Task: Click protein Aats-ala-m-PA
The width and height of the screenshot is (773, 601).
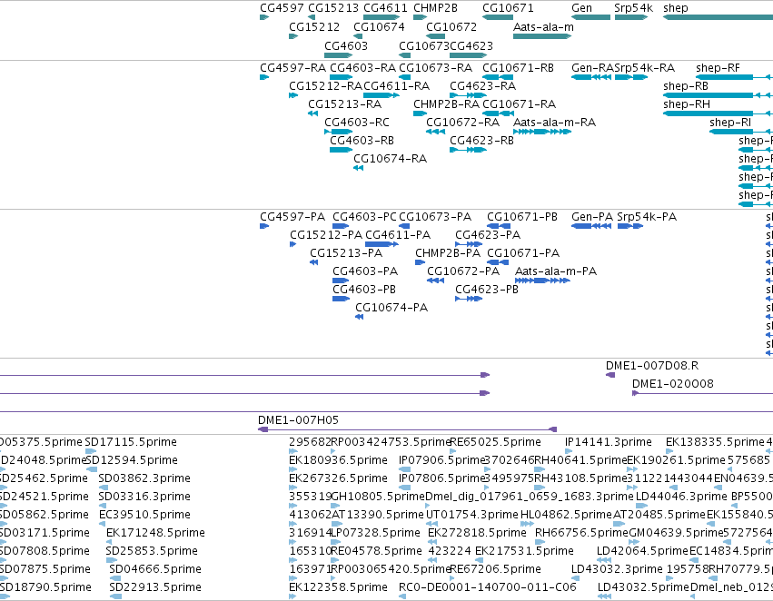Action: click(556, 271)
